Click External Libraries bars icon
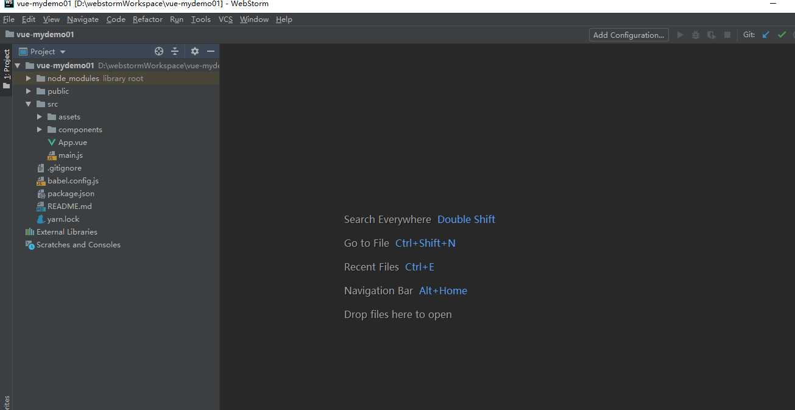795x410 pixels. [30, 232]
